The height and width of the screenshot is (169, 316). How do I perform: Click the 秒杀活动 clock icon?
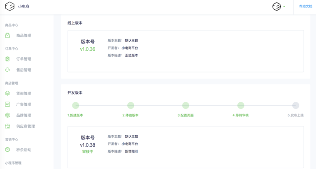click(x=7, y=150)
